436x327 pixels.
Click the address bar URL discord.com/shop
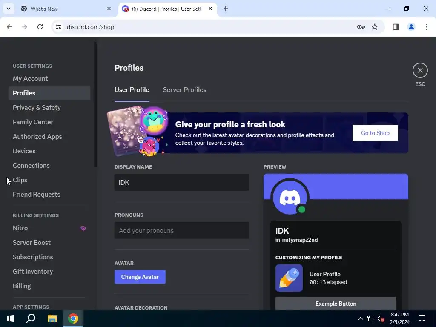pos(91,27)
